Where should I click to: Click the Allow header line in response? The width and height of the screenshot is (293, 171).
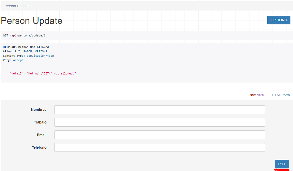[25, 51]
